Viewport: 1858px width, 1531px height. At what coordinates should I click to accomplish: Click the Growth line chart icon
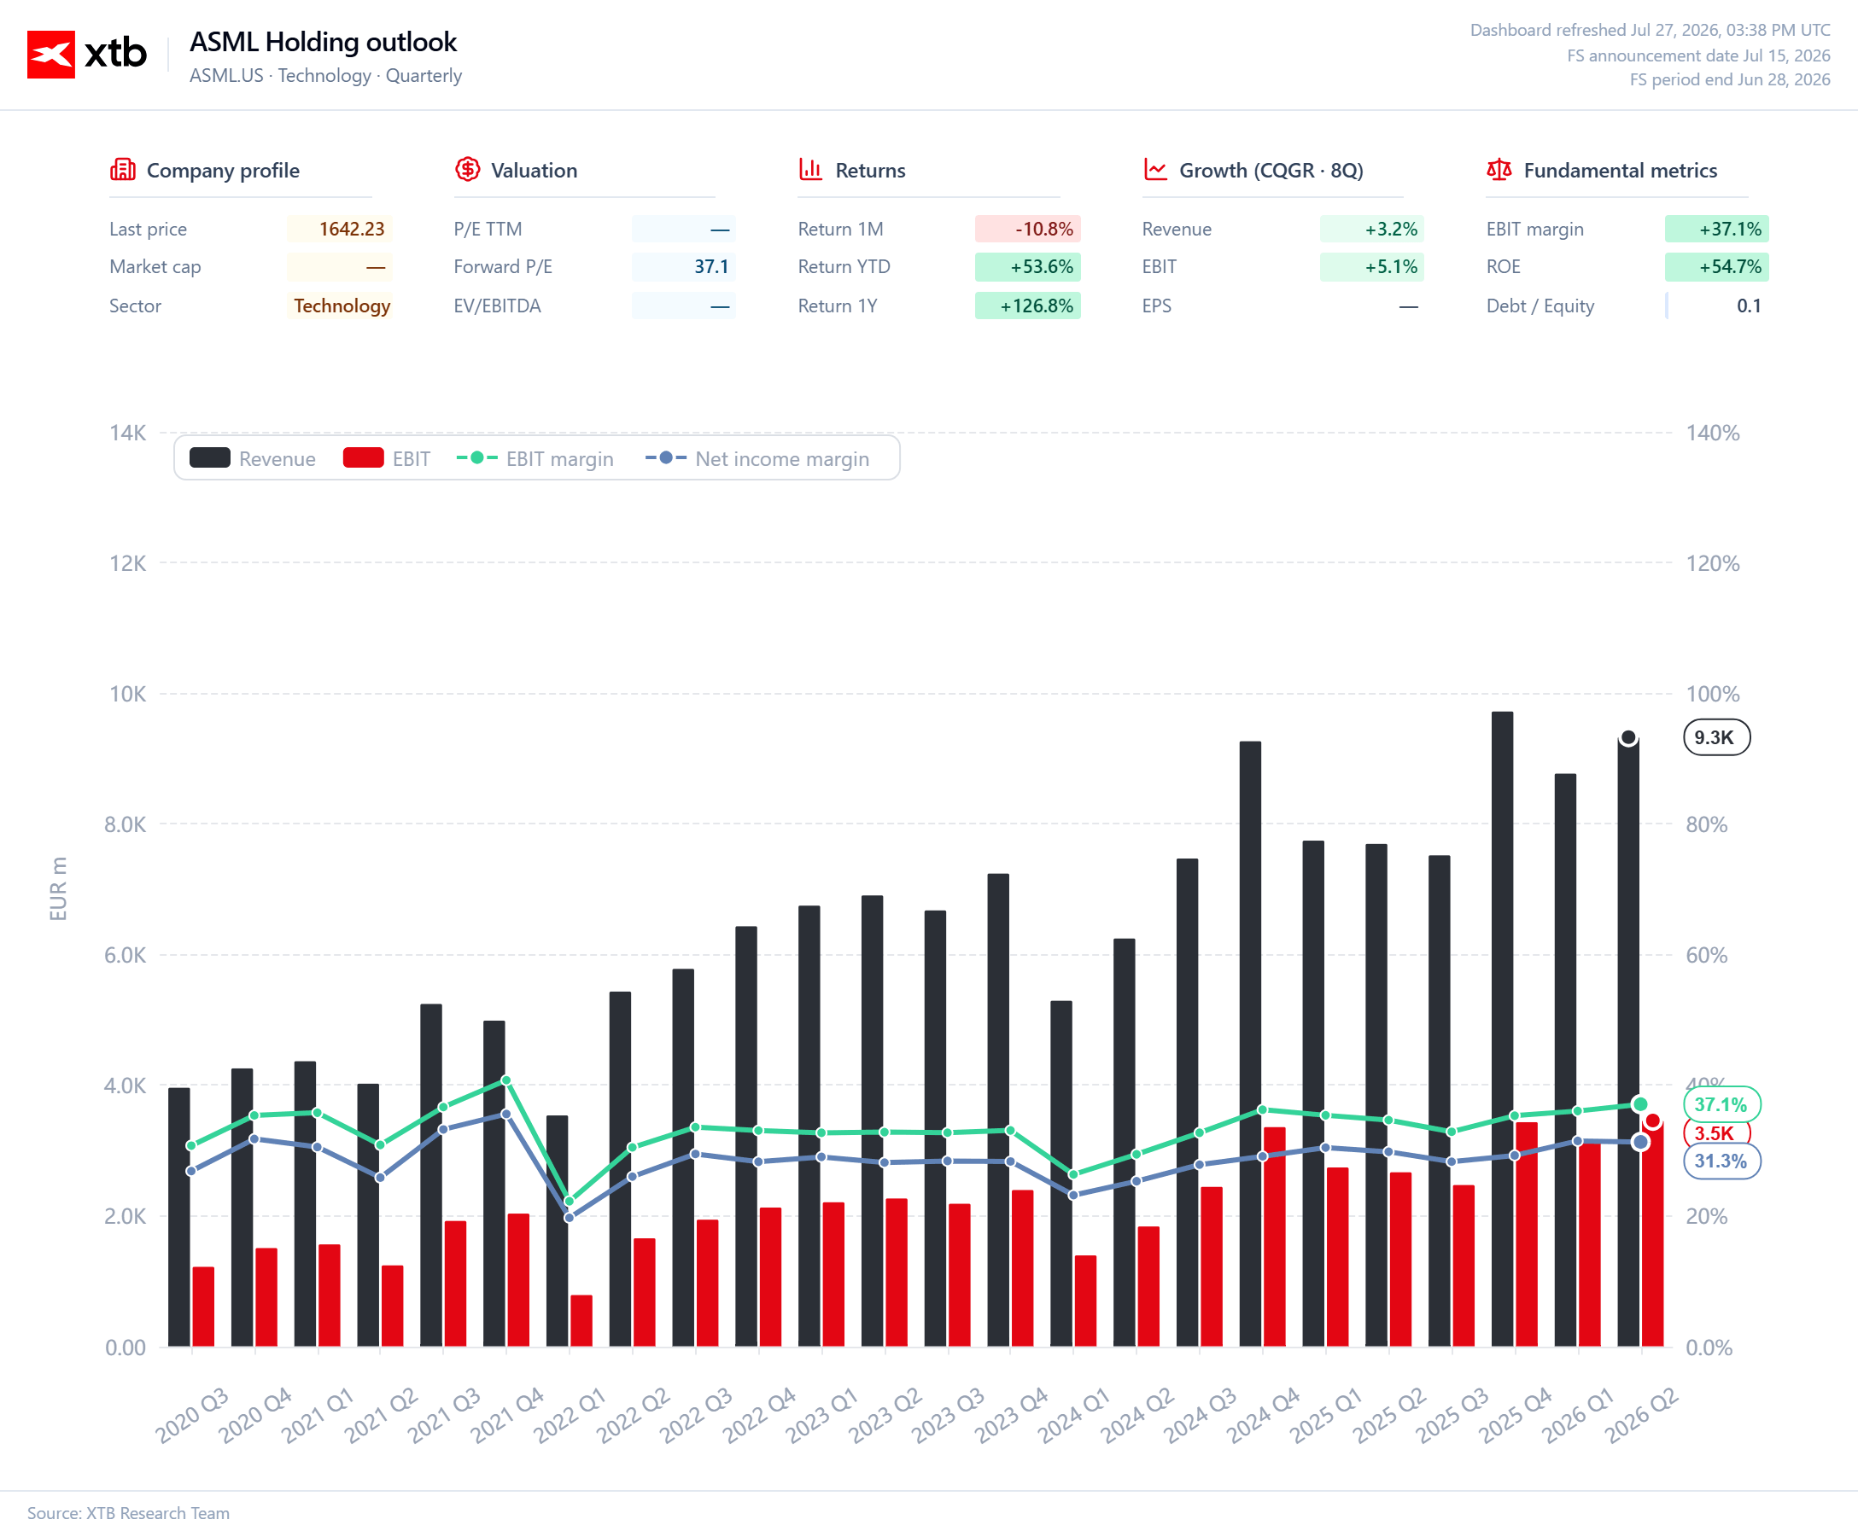pos(1155,169)
